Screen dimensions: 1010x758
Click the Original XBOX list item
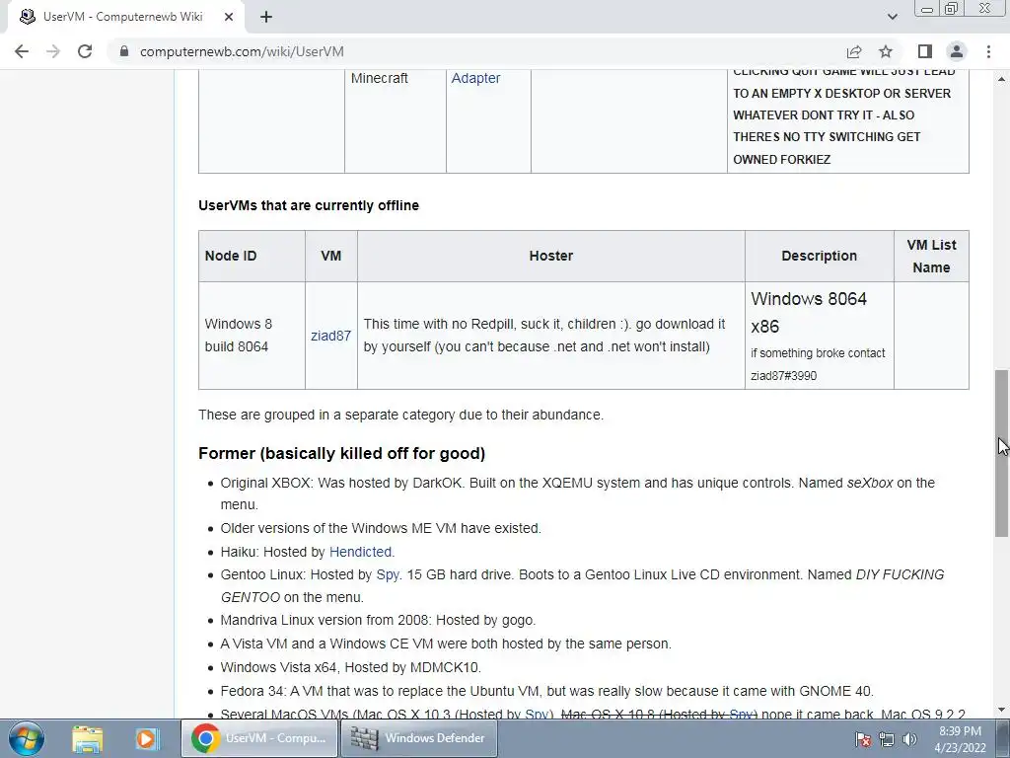coord(577,493)
